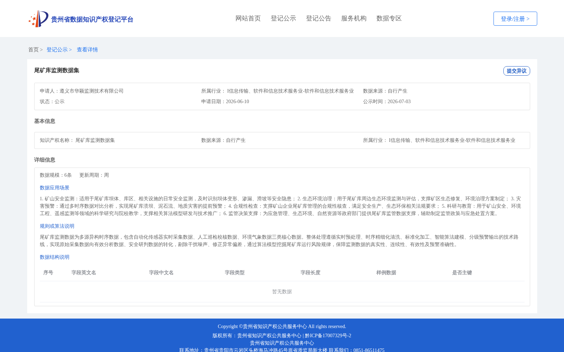Click 序号 column header
The width and height of the screenshot is (564, 352).
[48, 272]
